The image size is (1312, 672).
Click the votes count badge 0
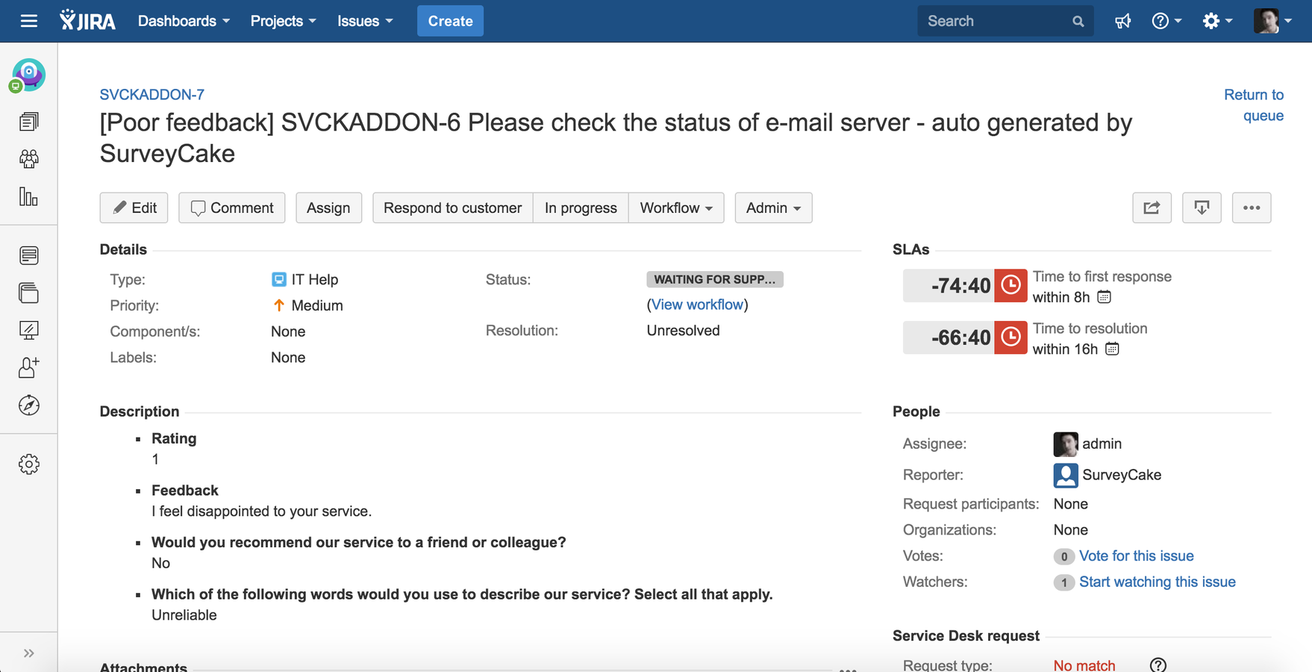(1064, 556)
